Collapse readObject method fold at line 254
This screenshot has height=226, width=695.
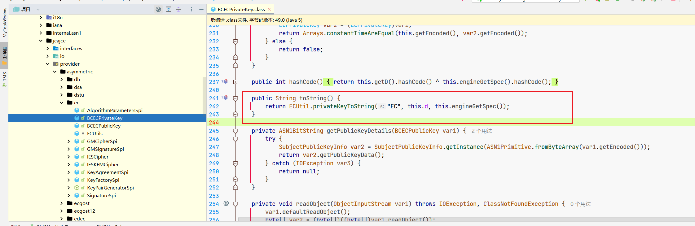[235, 204]
